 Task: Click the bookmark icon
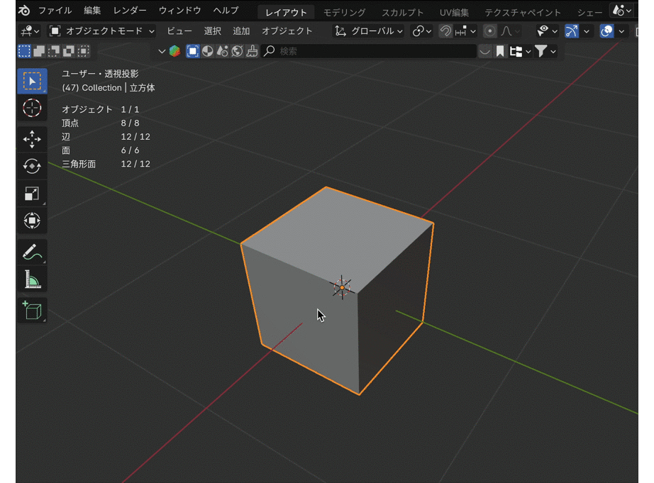tap(499, 51)
